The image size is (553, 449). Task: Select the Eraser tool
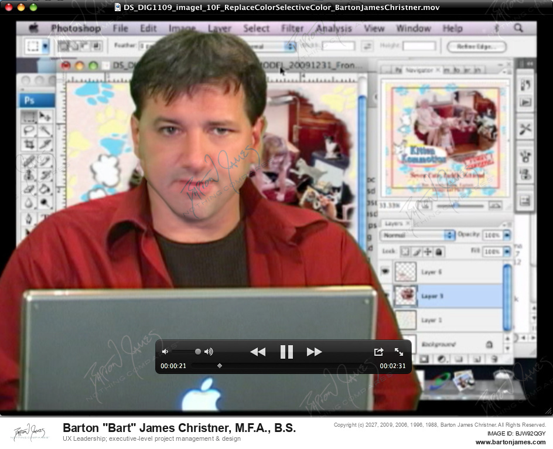(29, 189)
